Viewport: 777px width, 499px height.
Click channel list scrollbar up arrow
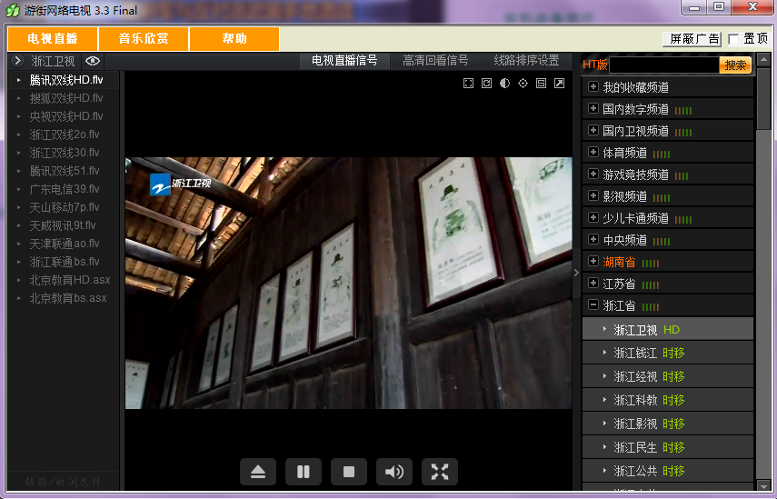coord(763,60)
